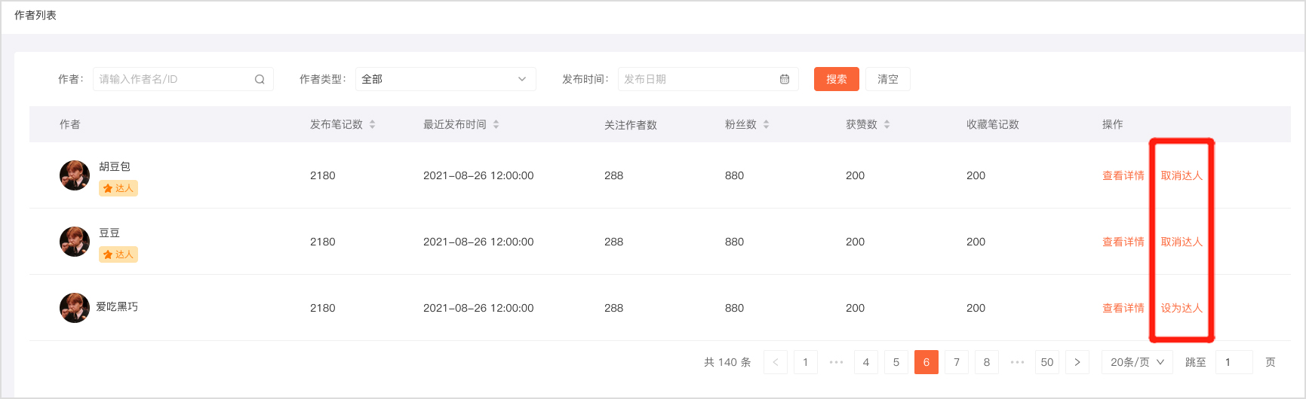Open the 20条/页 page size dropdown
Image resolution: width=1306 pixels, height=399 pixels.
point(1137,362)
